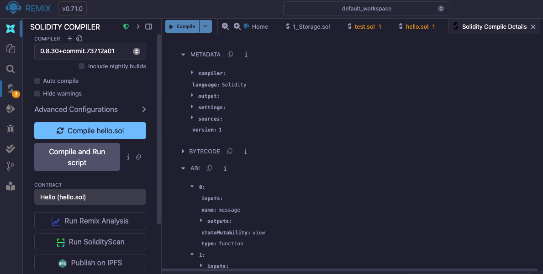Switch to the test.sol tab
The image size is (543, 274).
(x=364, y=26)
